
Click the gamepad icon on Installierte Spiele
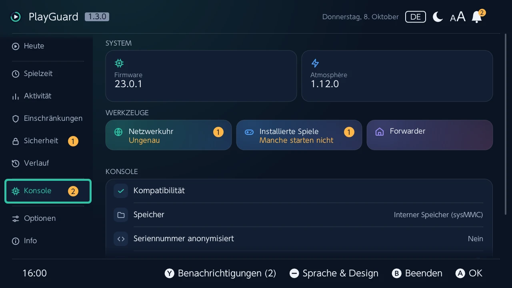249,132
